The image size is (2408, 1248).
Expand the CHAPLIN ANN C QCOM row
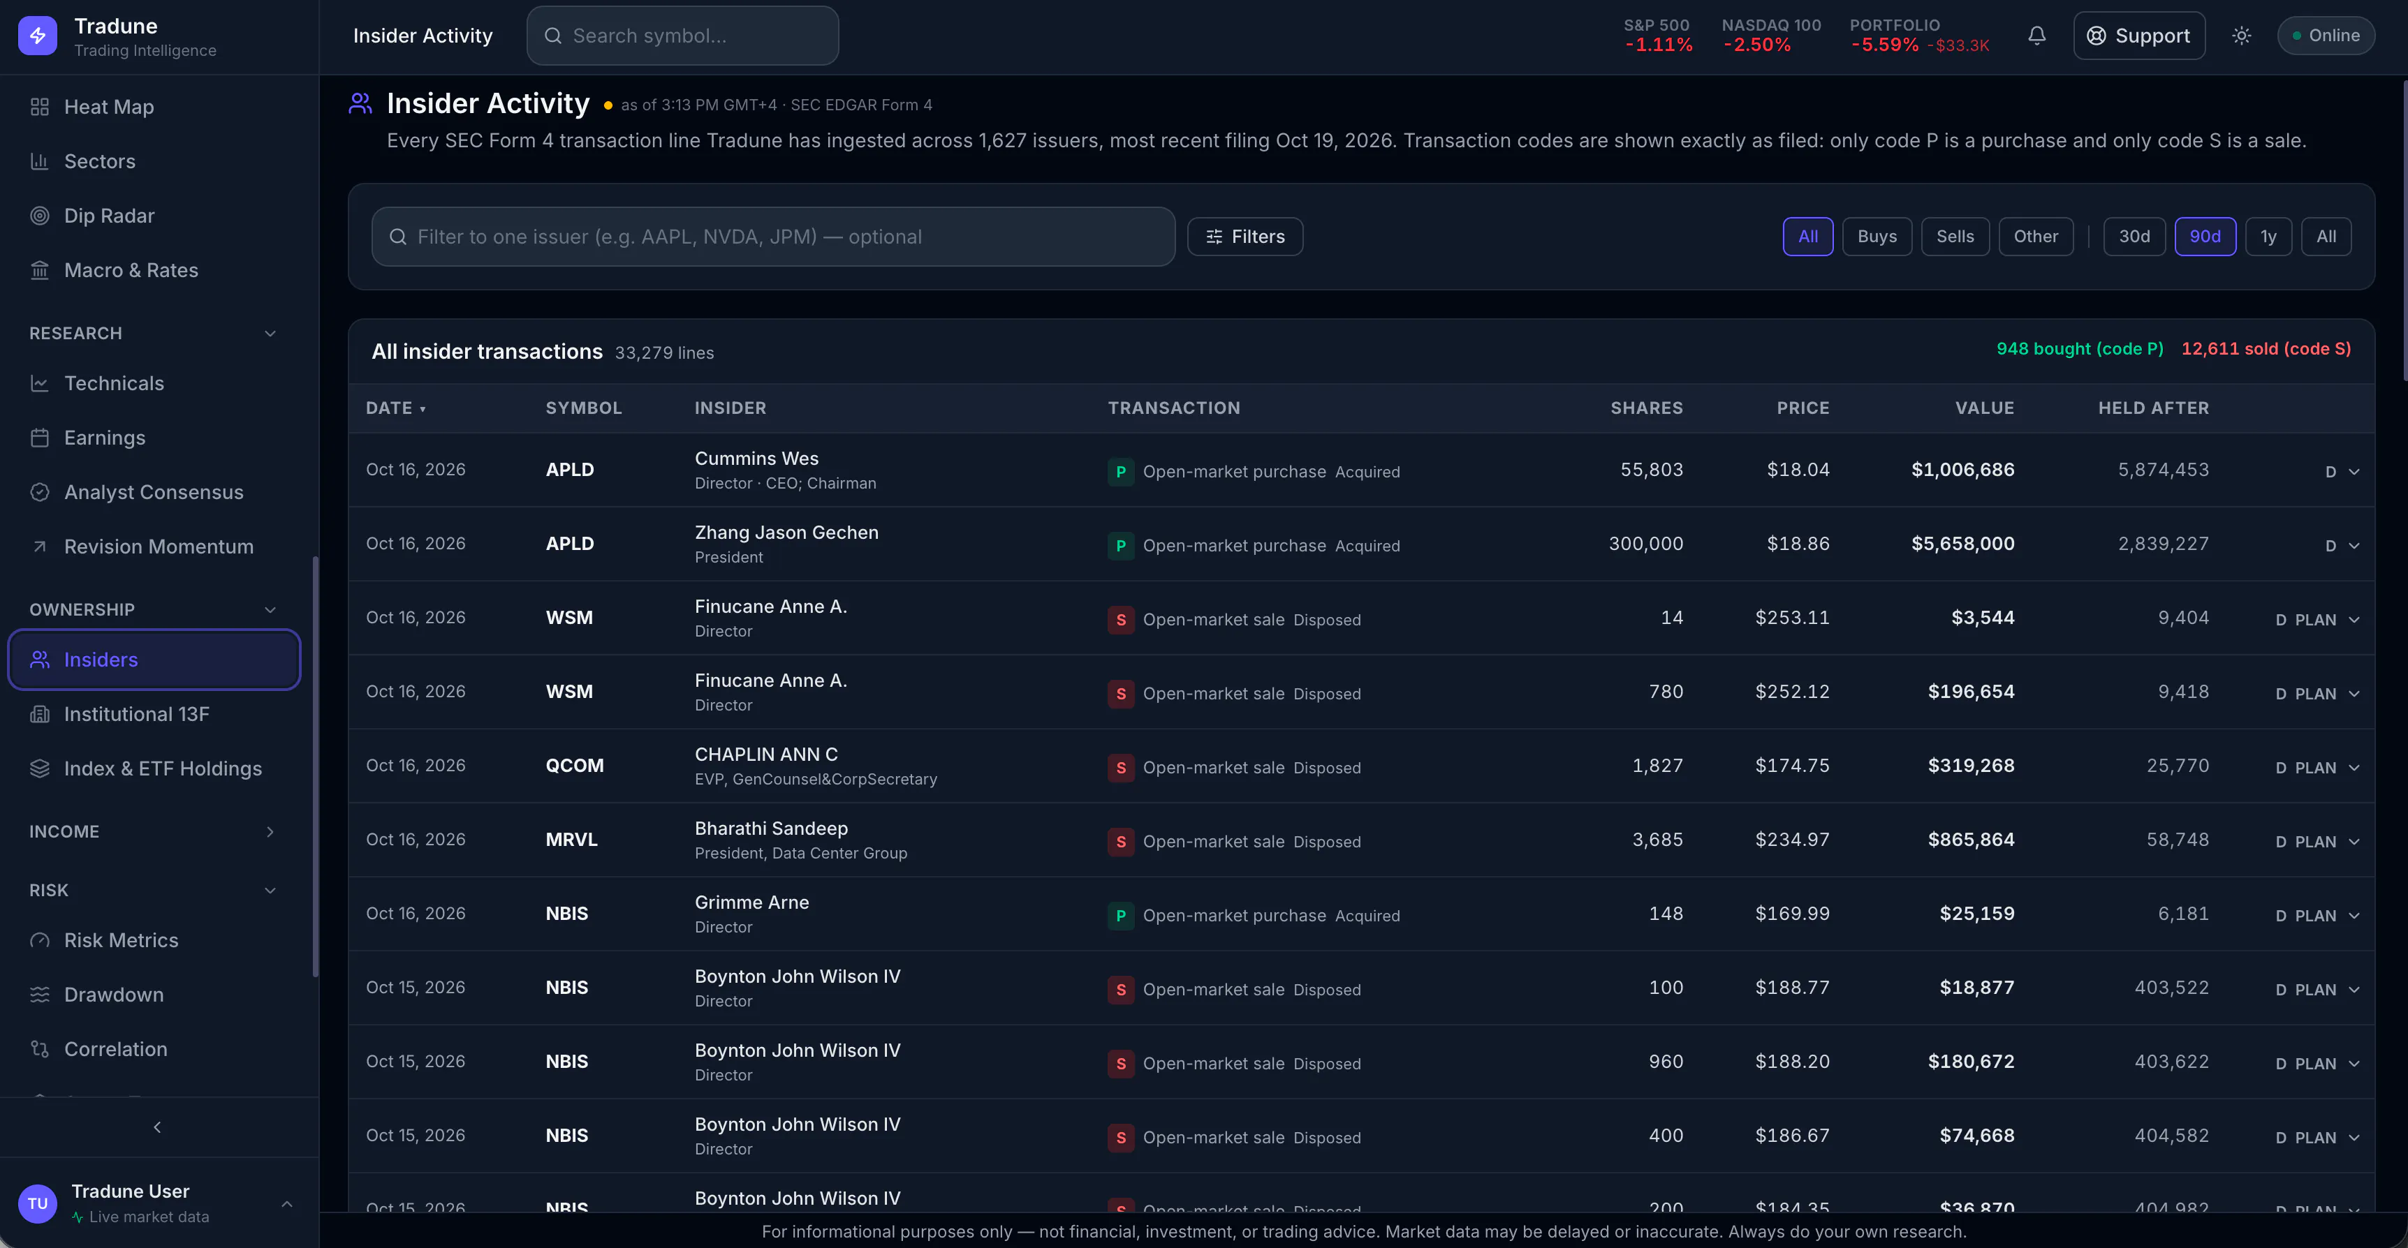(x=2354, y=768)
